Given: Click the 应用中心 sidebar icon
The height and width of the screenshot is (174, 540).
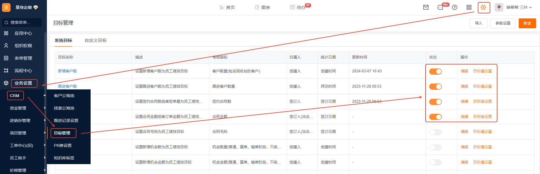Looking at the screenshot, I should 6,33.
